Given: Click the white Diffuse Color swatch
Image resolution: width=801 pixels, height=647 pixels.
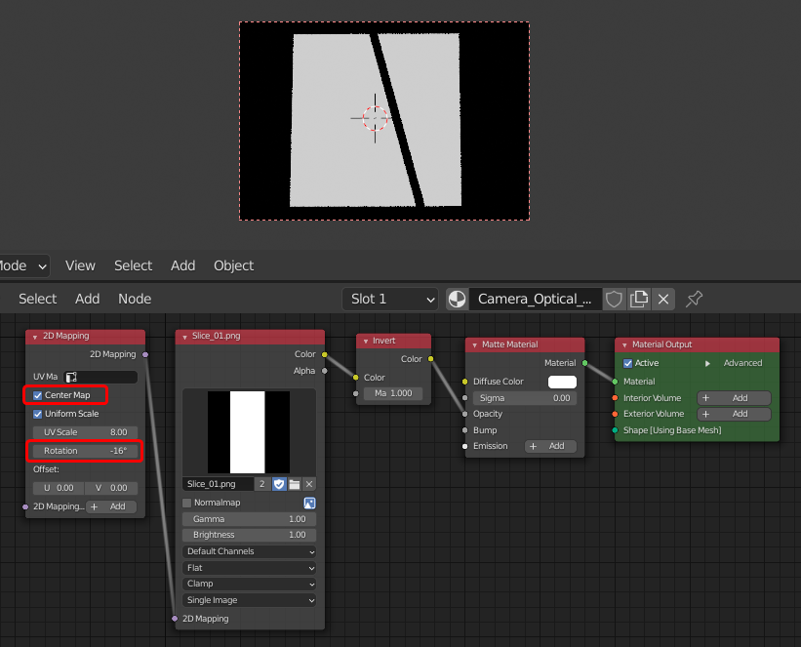Looking at the screenshot, I should click(562, 382).
